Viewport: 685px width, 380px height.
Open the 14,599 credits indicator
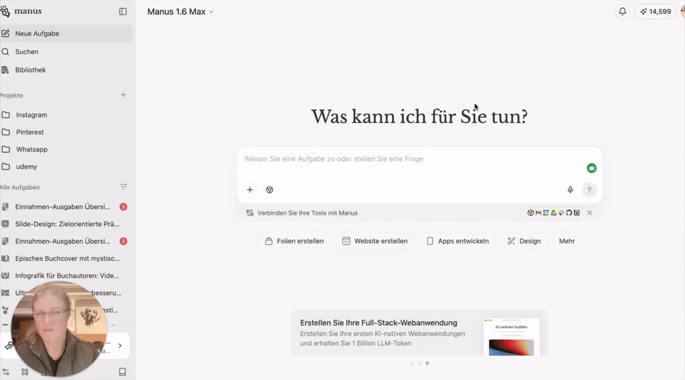[x=656, y=12]
